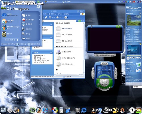Open ACDSee eye icon in the dock
The height and width of the screenshot is (114, 142).
point(32,110)
